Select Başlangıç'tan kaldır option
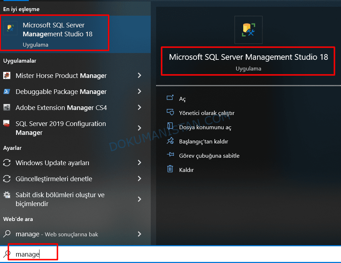This screenshot has height=263, width=341. pos(203,142)
